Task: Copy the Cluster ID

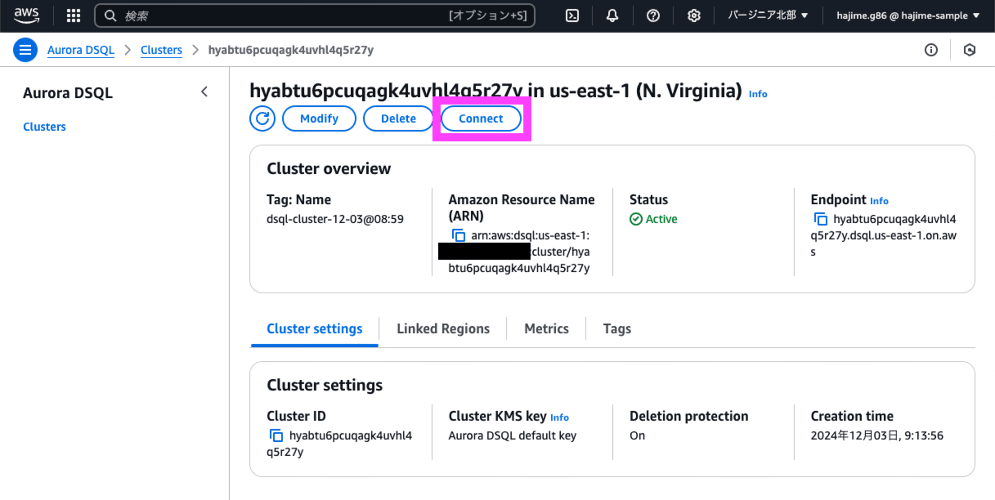Action: 276,435
